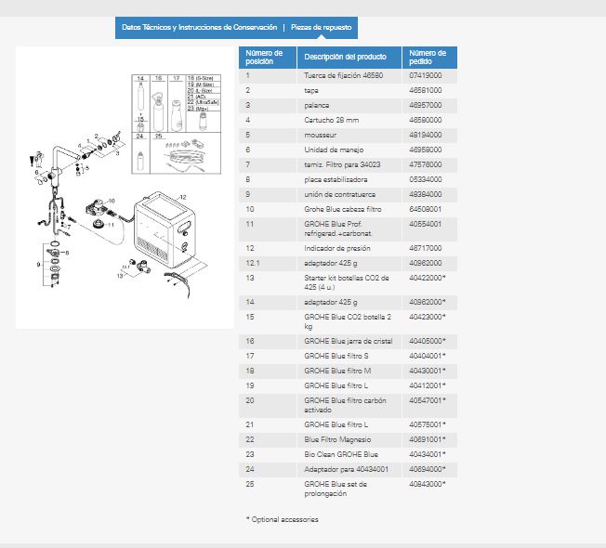Select order number 47576000

point(425,165)
